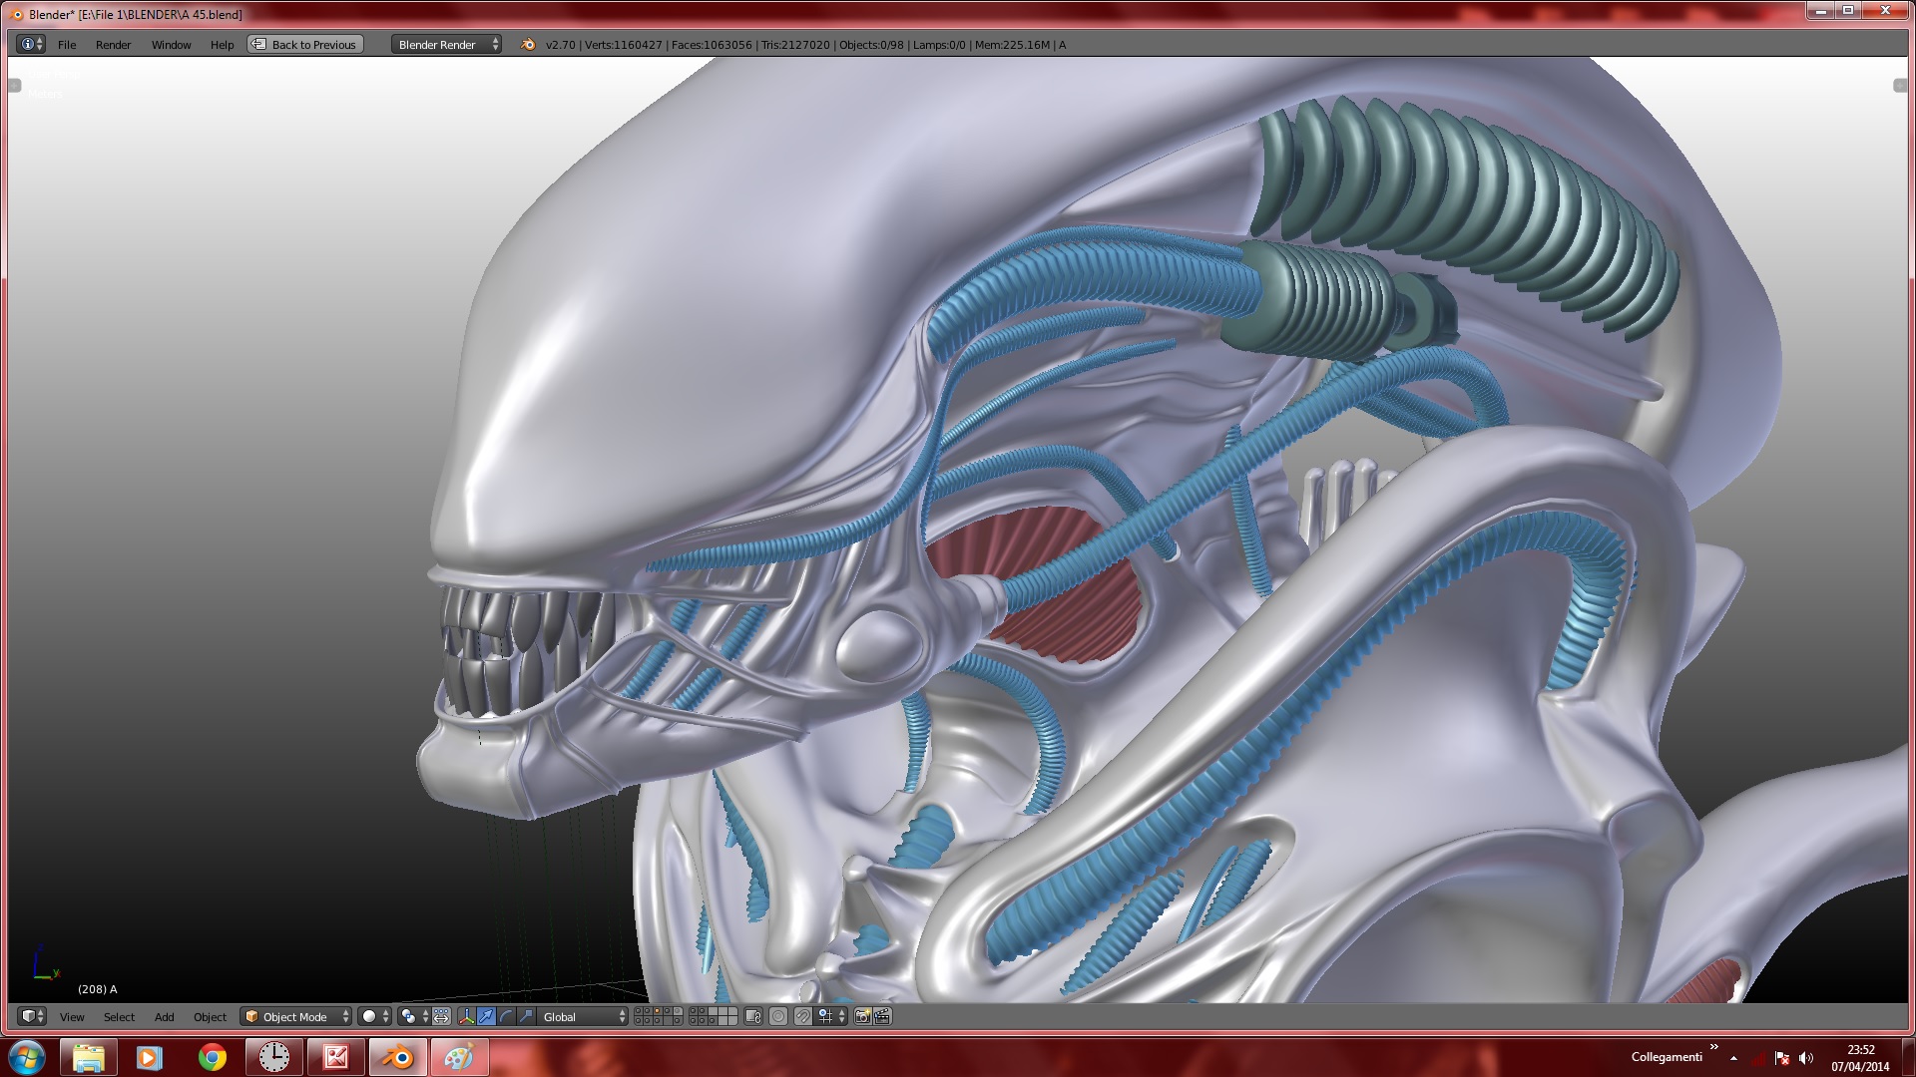Open the snap element type selector
Viewport: 1916px width, 1077px height.
pyautogui.click(x=831, y=1016)
